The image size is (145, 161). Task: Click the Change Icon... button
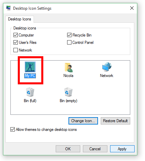[83, 121]
